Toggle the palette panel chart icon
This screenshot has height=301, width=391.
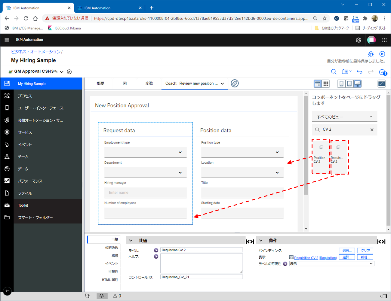pos(382,84)
